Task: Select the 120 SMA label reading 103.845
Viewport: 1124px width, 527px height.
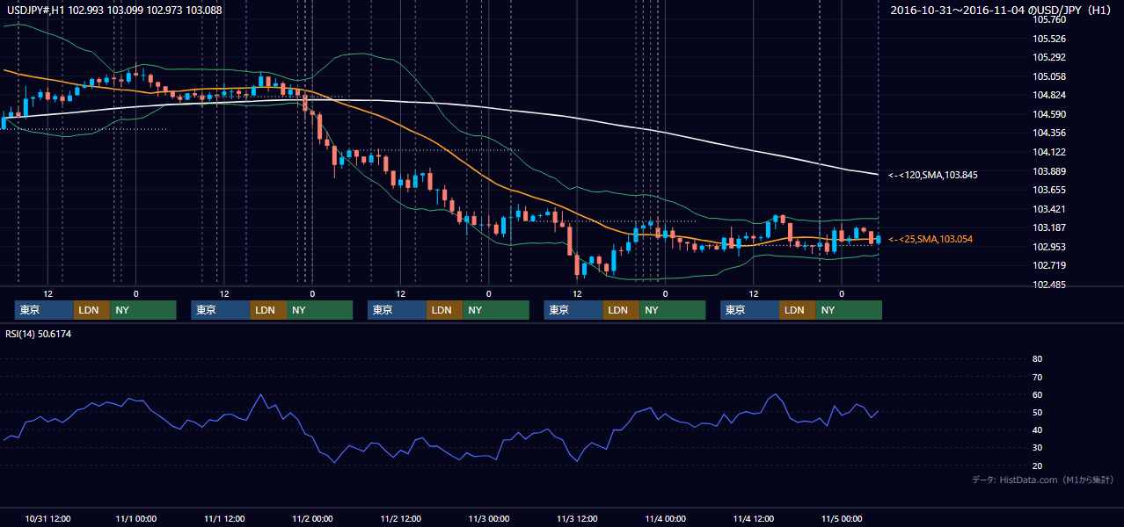Action: (x=933, y=175)
